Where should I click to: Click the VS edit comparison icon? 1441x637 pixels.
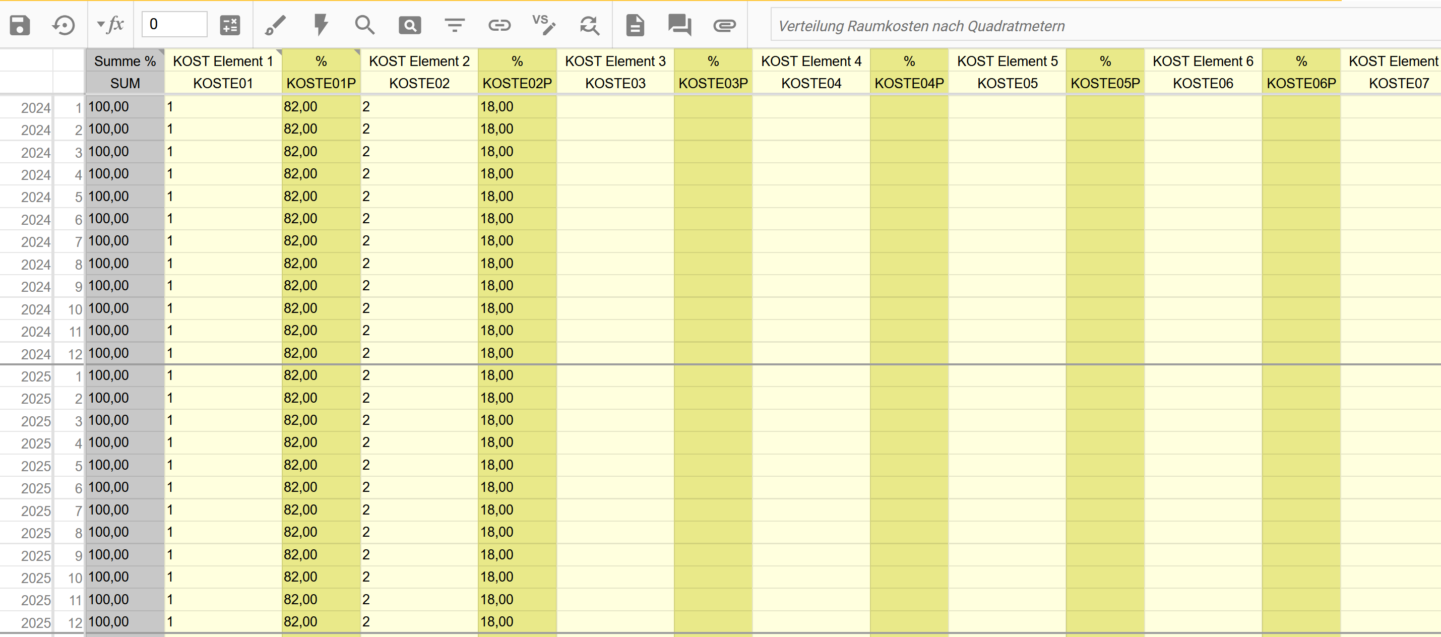pos(544,25)
